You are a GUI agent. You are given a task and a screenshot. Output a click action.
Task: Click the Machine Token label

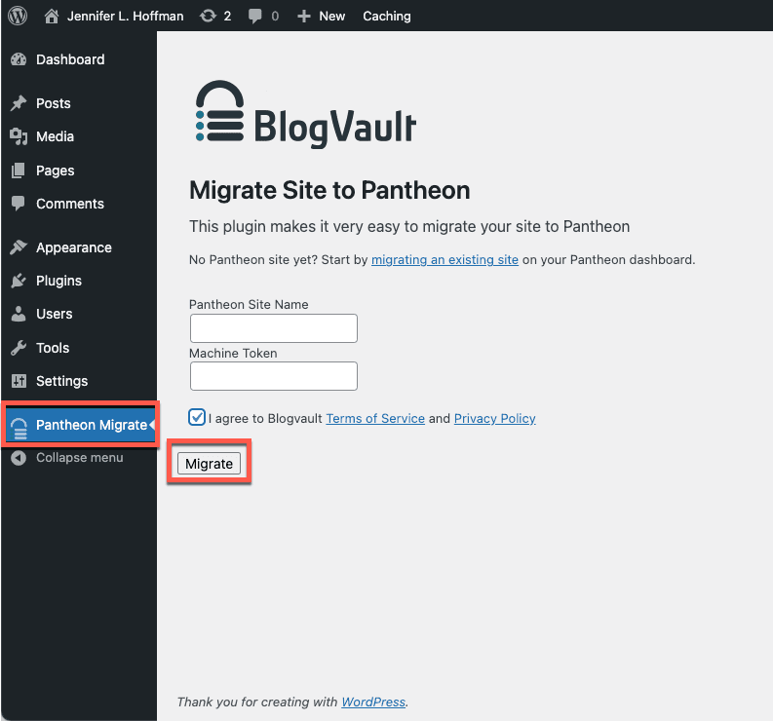point(233,354)
